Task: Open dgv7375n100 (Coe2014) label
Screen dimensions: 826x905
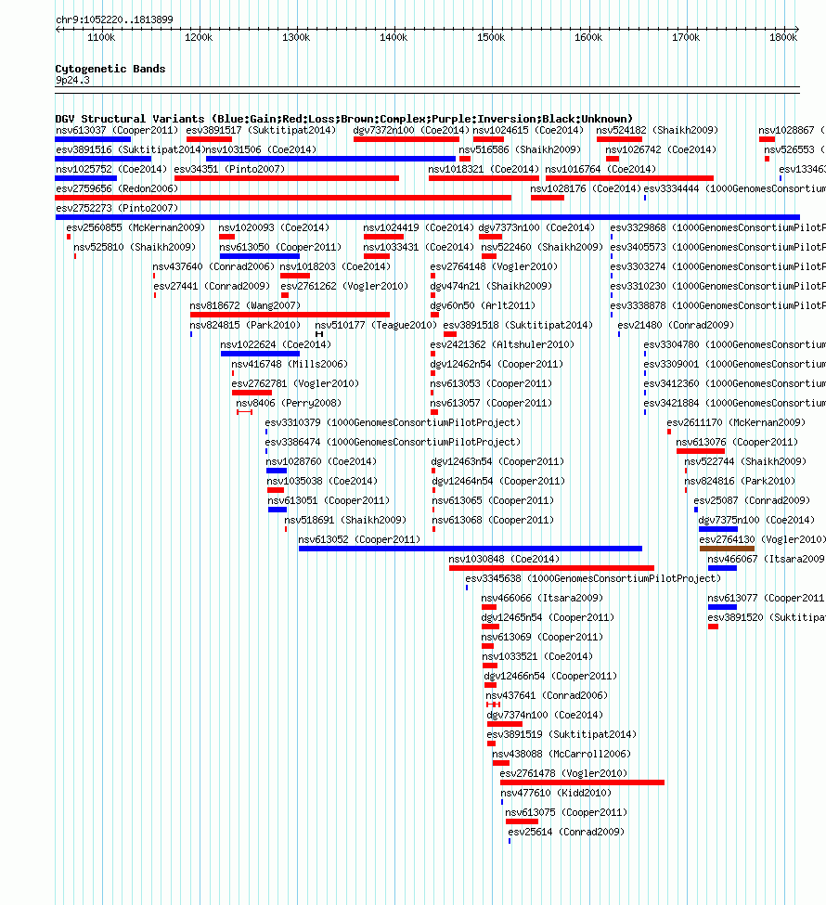Action: (756, 520)
